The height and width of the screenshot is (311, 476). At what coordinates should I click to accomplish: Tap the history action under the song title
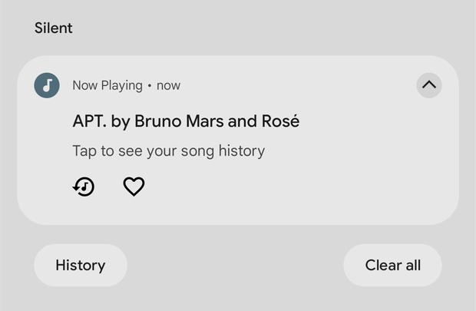(x=84, y=187)
